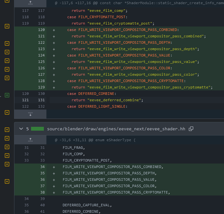Click new line number 124

click(41, 55)
